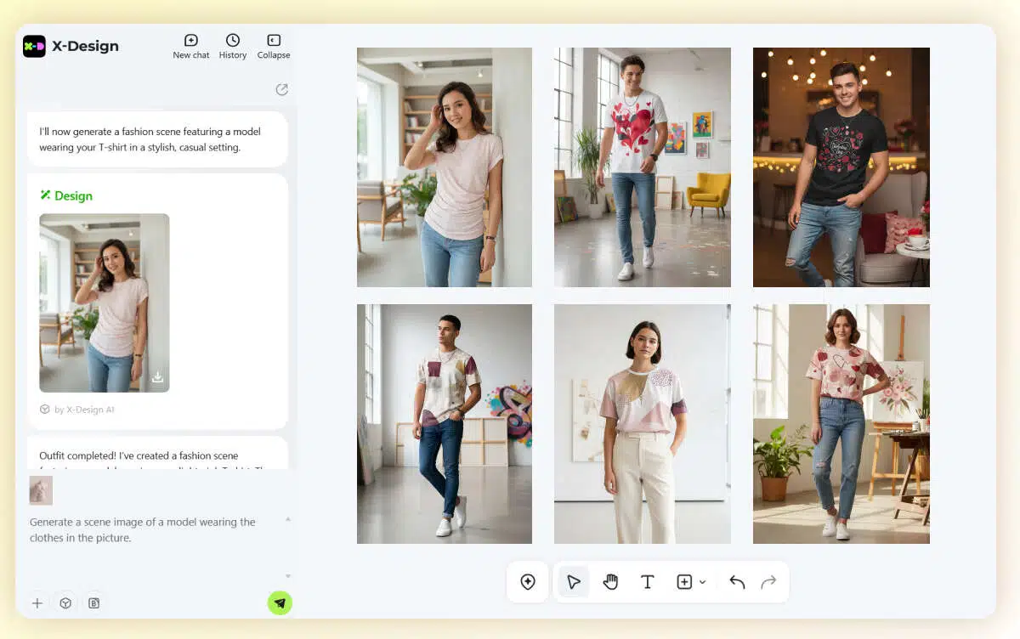Send the prompt with green arrow button

point(280,603)
